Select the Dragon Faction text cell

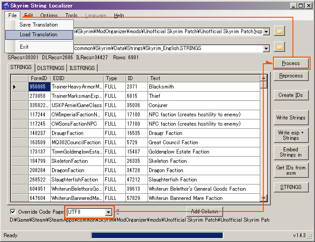[x=204, y=170]
